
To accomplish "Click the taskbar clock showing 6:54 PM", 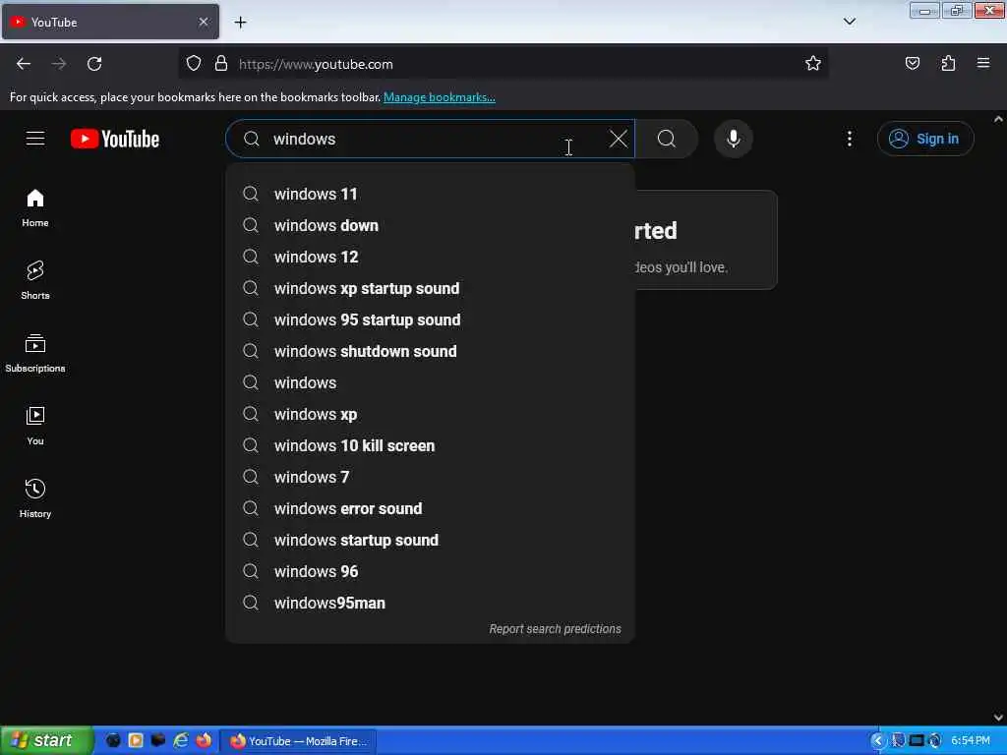I will pos(971,741).
